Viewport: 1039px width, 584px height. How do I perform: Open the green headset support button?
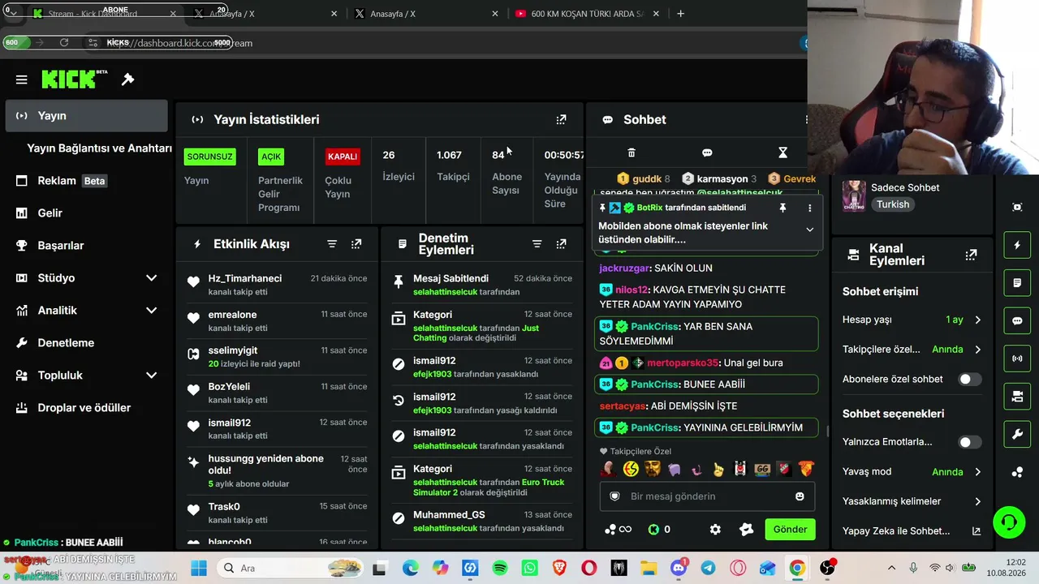coord(1009,521)
